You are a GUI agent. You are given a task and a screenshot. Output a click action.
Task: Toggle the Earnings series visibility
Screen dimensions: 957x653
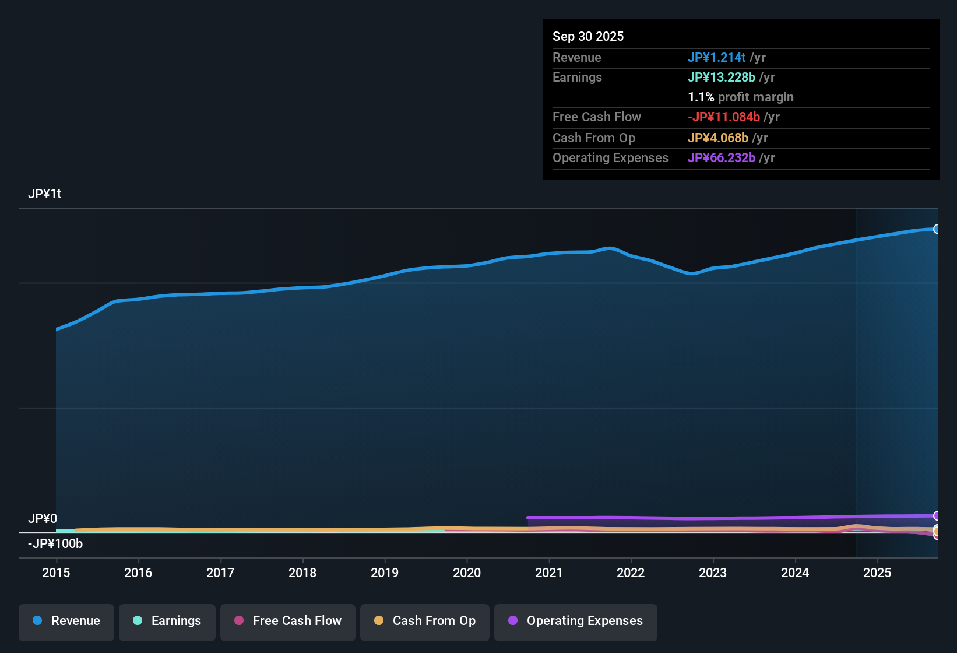167,622
